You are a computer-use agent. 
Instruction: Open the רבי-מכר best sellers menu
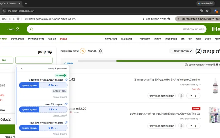[52, 39]
